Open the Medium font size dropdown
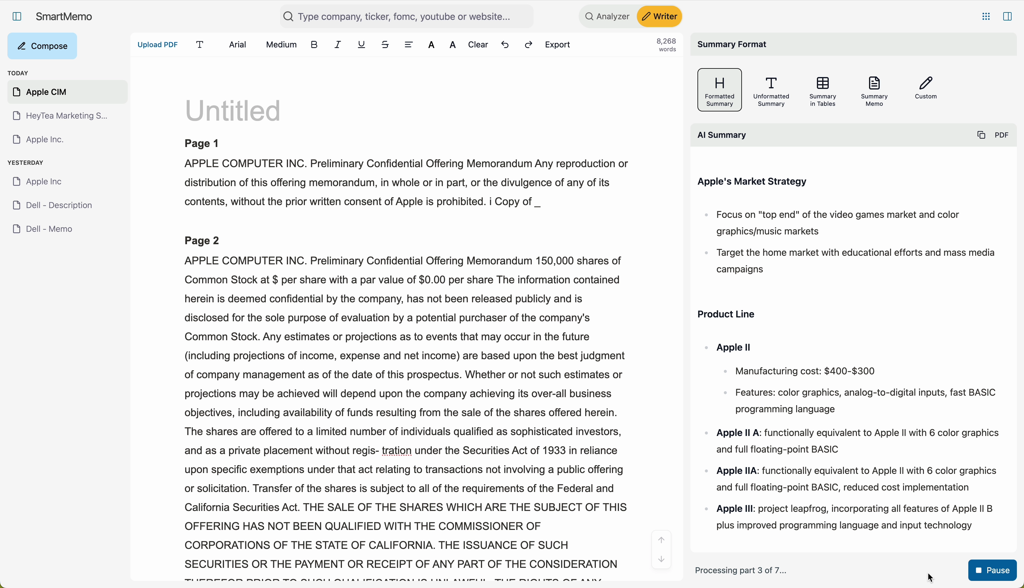This screenshot has width=1024, height=588. (x=281, y=45)
